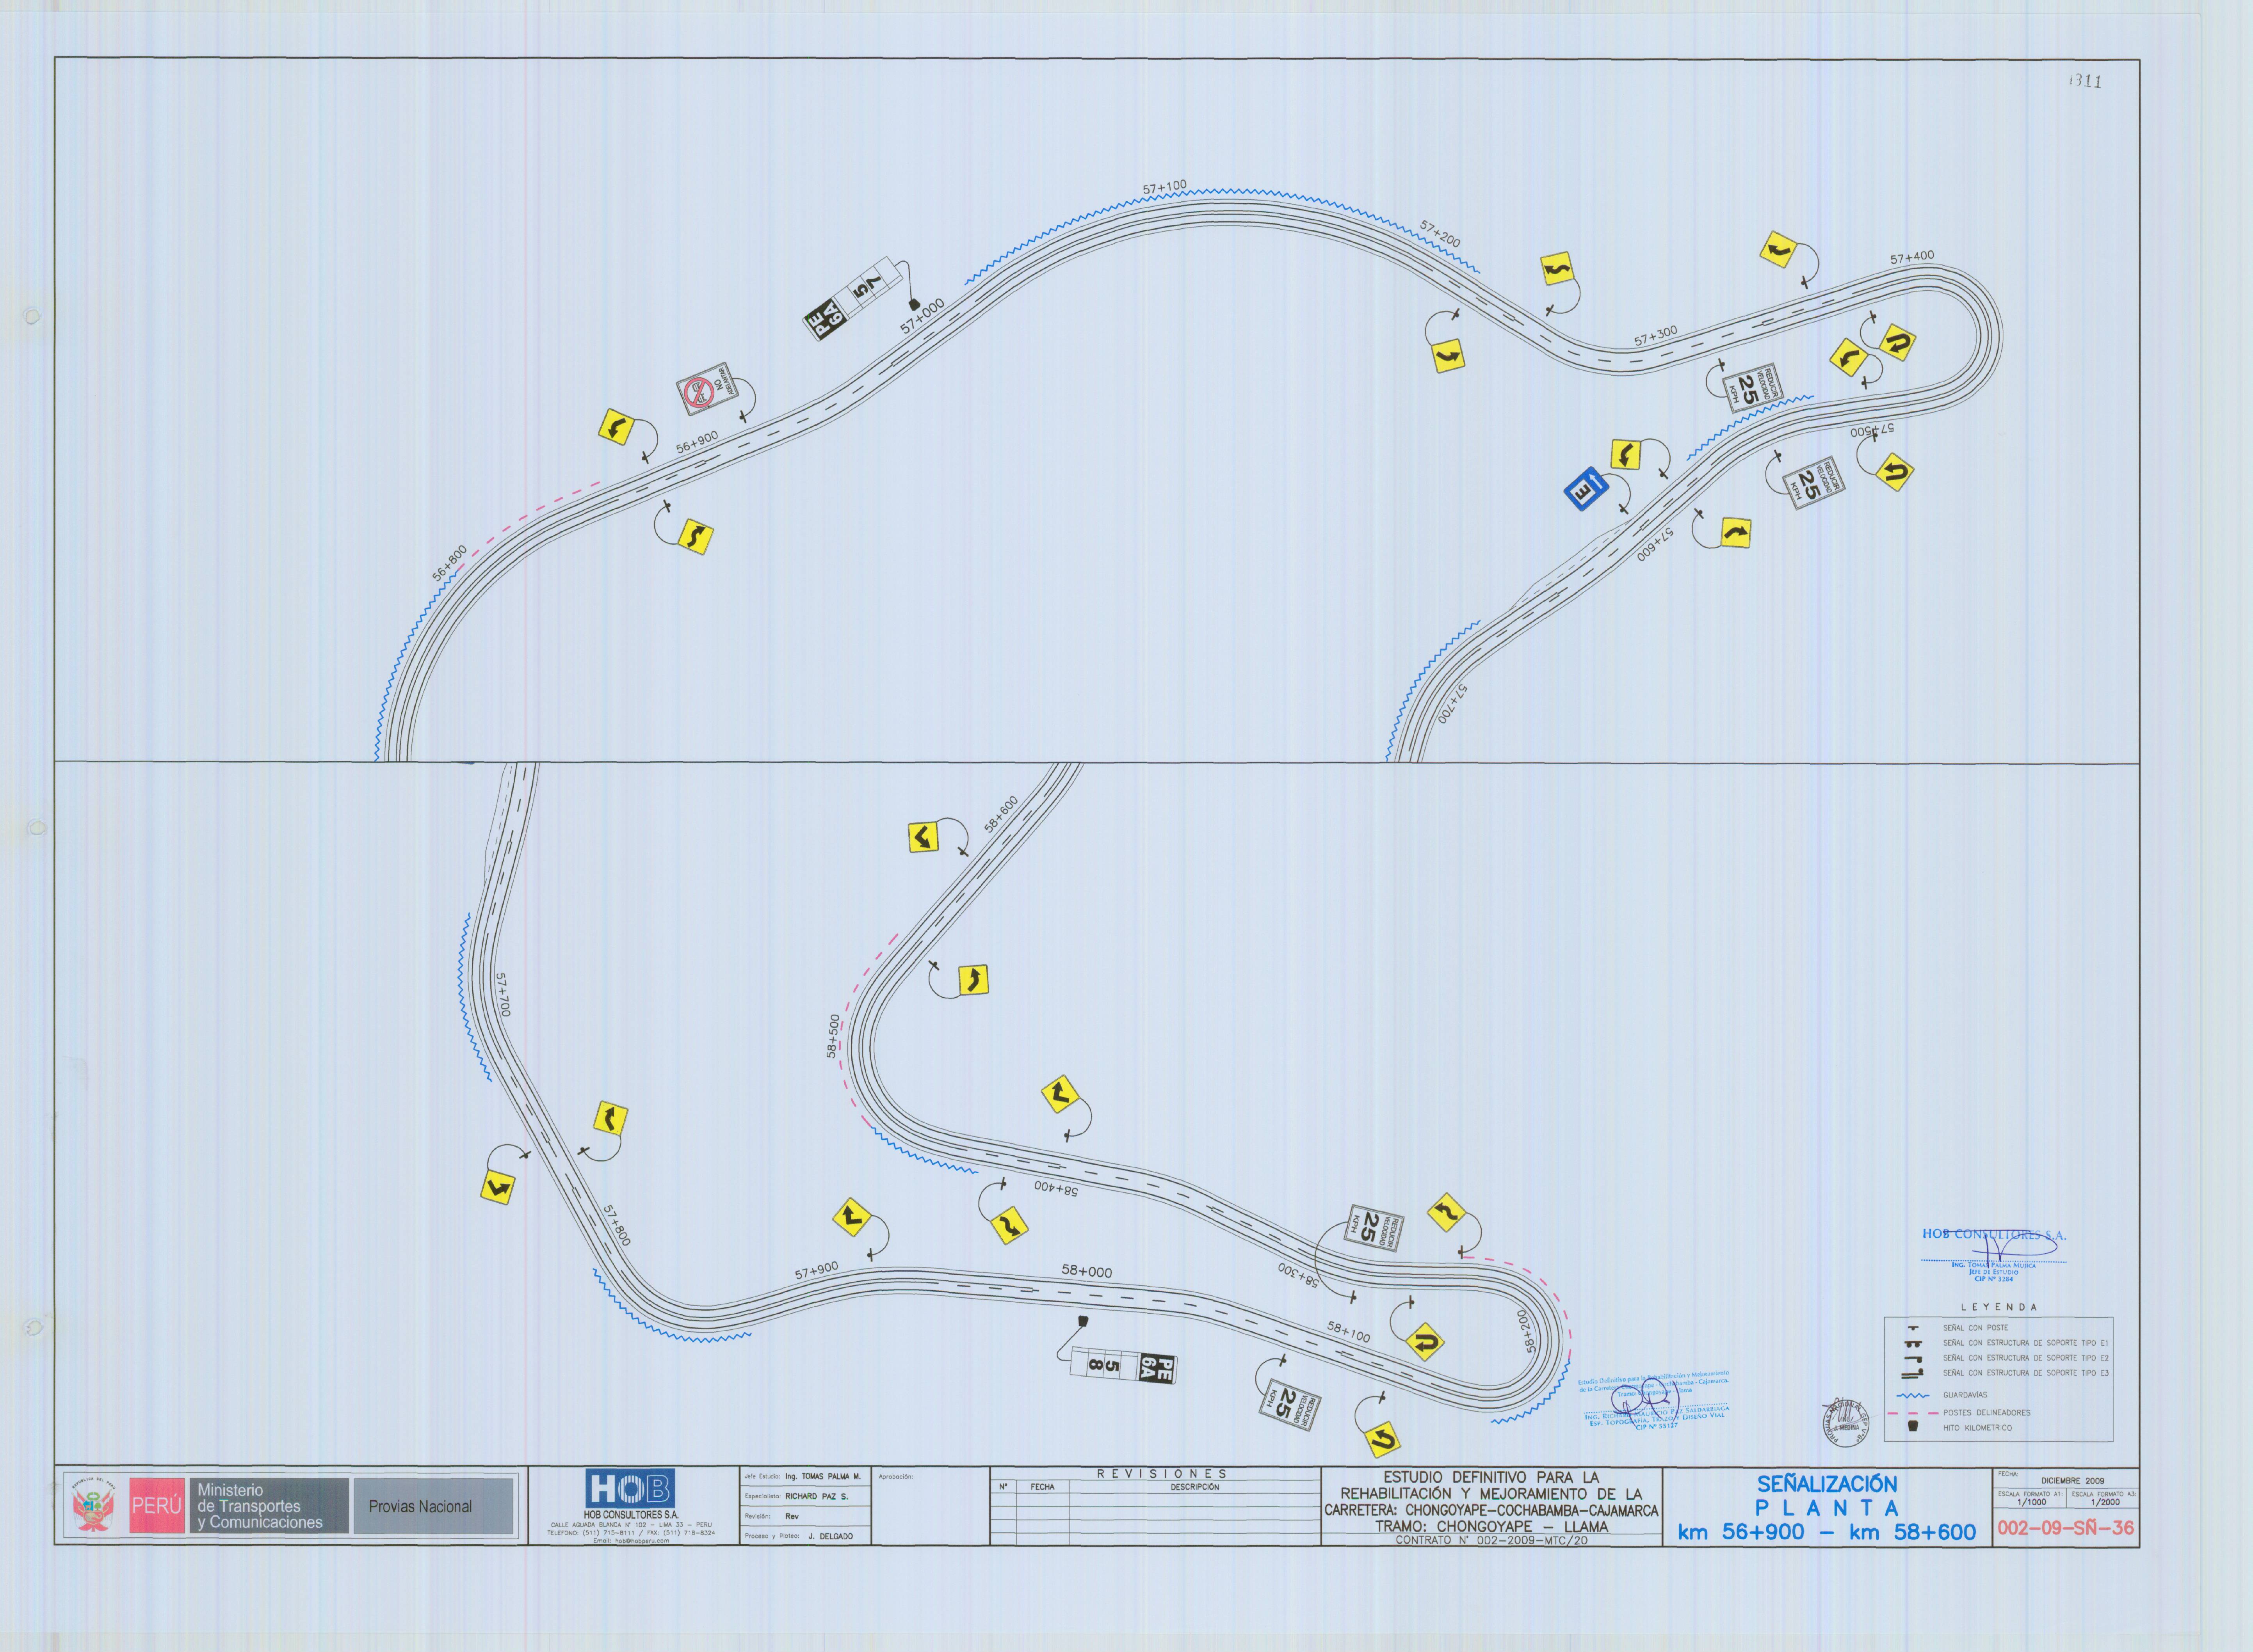The image size is (2253, 1652).
Task: Select the TRAMO: CHONGOYAPE – LLAMA line
Action: tap(1492, 1527)
